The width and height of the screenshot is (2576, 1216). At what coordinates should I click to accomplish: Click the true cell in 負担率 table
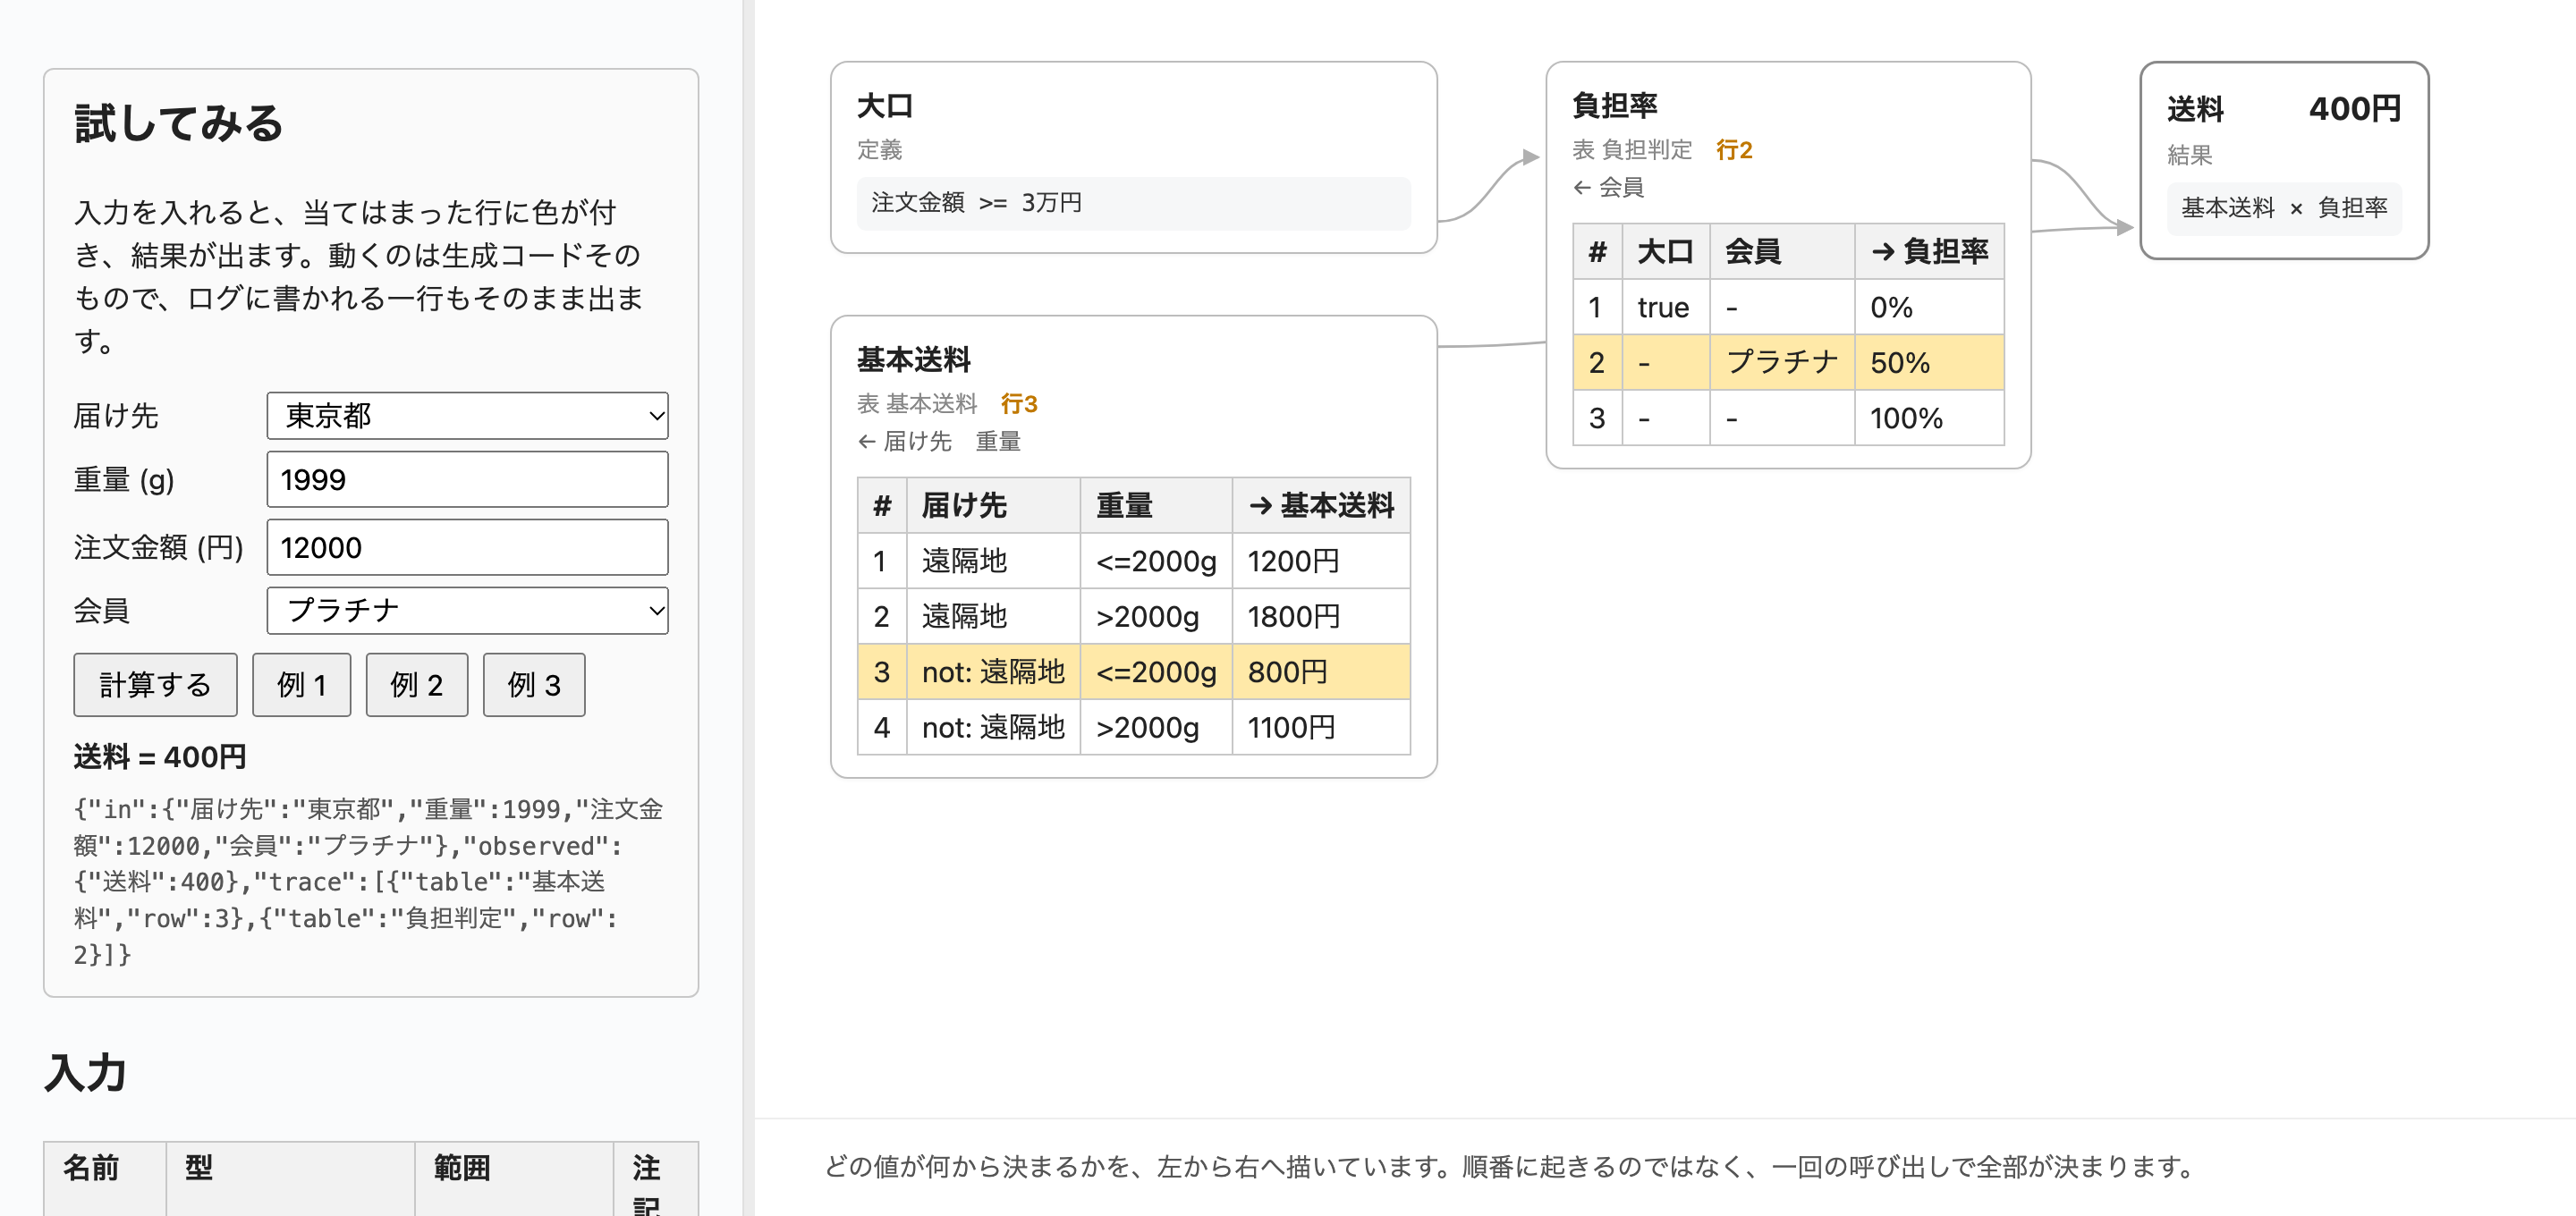[x=1665, y=307]
